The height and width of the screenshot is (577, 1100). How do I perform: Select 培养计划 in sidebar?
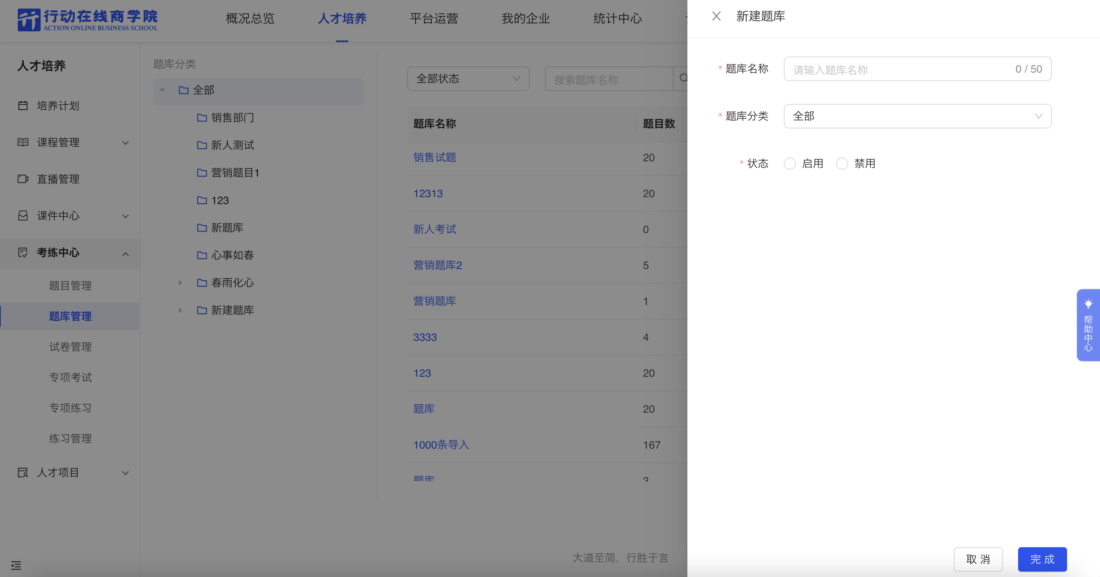point(58,106)
